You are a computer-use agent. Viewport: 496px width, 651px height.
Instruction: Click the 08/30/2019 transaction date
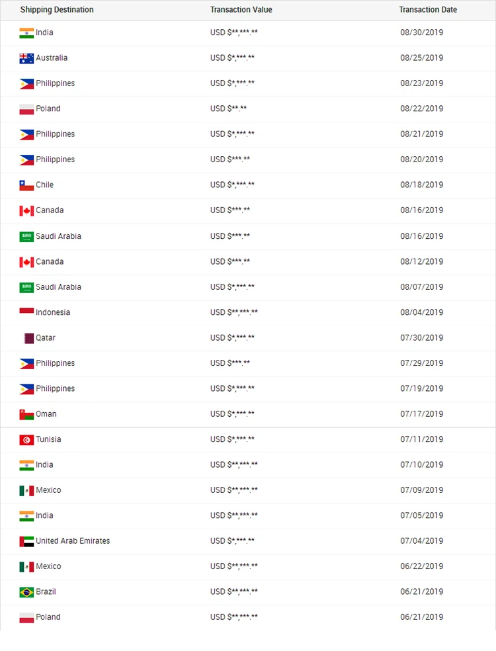click(421, 32)
